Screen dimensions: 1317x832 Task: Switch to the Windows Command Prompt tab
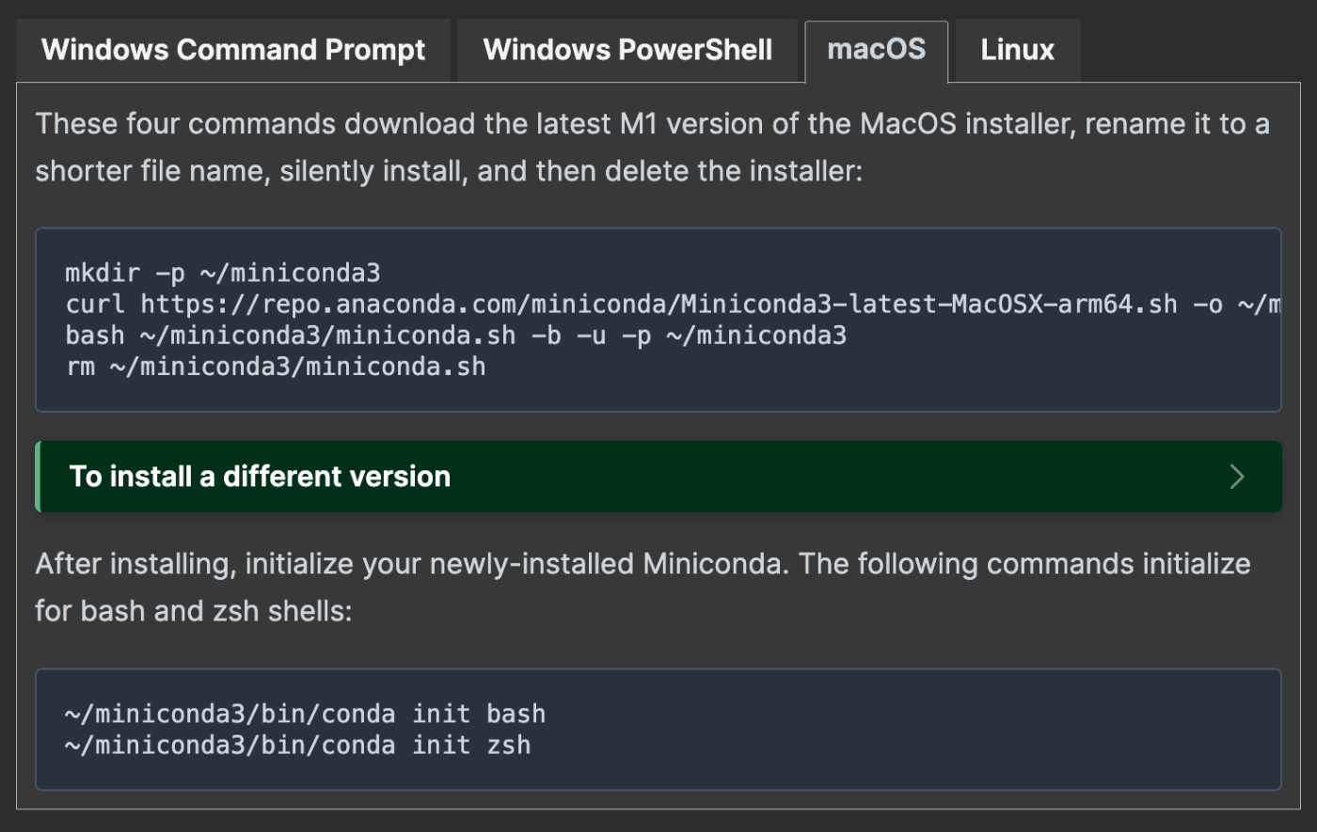233,50
